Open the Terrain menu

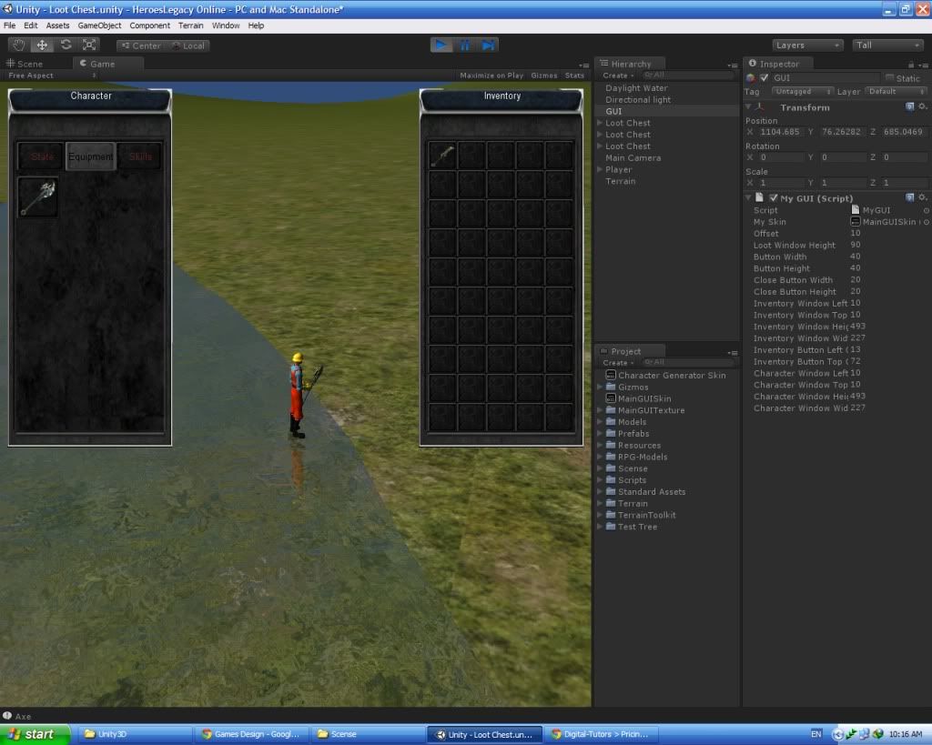click(x=191, y=25)
